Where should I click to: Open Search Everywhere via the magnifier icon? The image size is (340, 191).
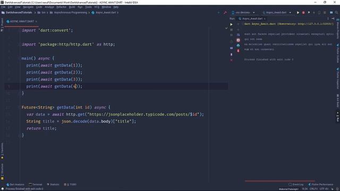pos(336,13)
